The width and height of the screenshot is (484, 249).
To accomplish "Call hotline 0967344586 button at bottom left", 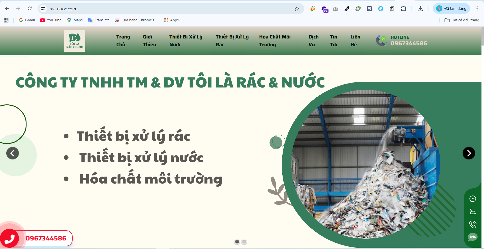I will 46,238.
